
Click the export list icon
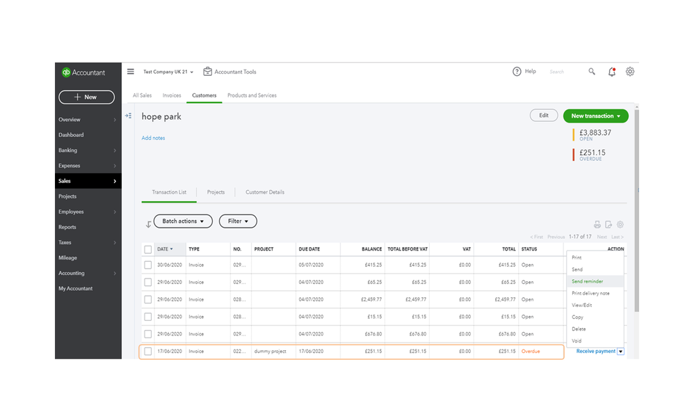[x=608, y=225]
